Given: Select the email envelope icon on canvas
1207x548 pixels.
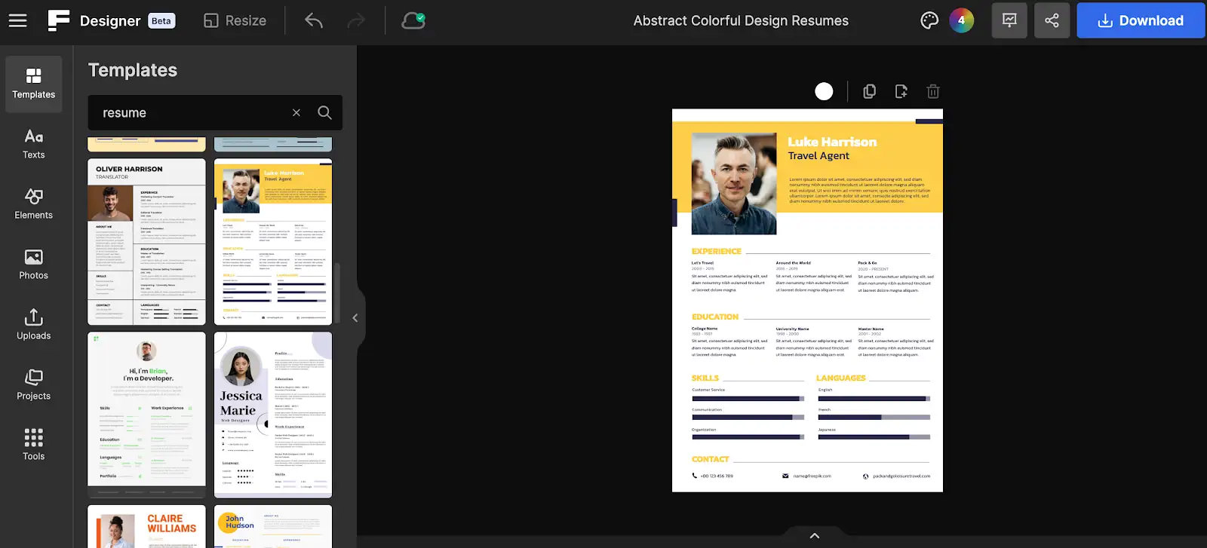Looking at the screenshot, I should [785, 476].
